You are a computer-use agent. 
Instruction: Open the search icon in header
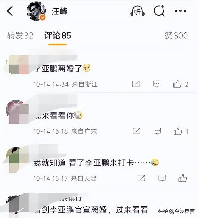(159, 11)
